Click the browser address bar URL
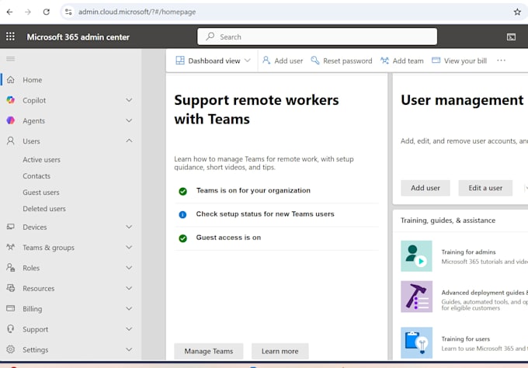 pyautogui.click(x=137, y=12)
